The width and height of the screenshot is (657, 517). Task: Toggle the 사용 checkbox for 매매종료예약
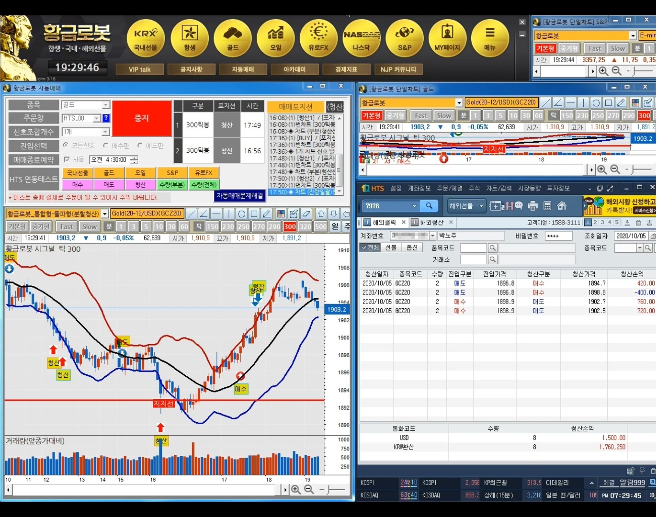pos(67,159)
